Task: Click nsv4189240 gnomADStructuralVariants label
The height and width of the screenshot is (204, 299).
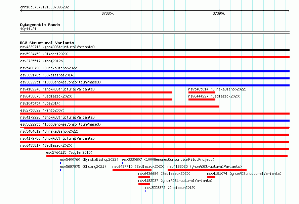Action: (57, 89)
